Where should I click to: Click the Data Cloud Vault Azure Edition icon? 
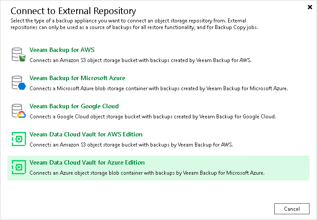click(18, 167)
